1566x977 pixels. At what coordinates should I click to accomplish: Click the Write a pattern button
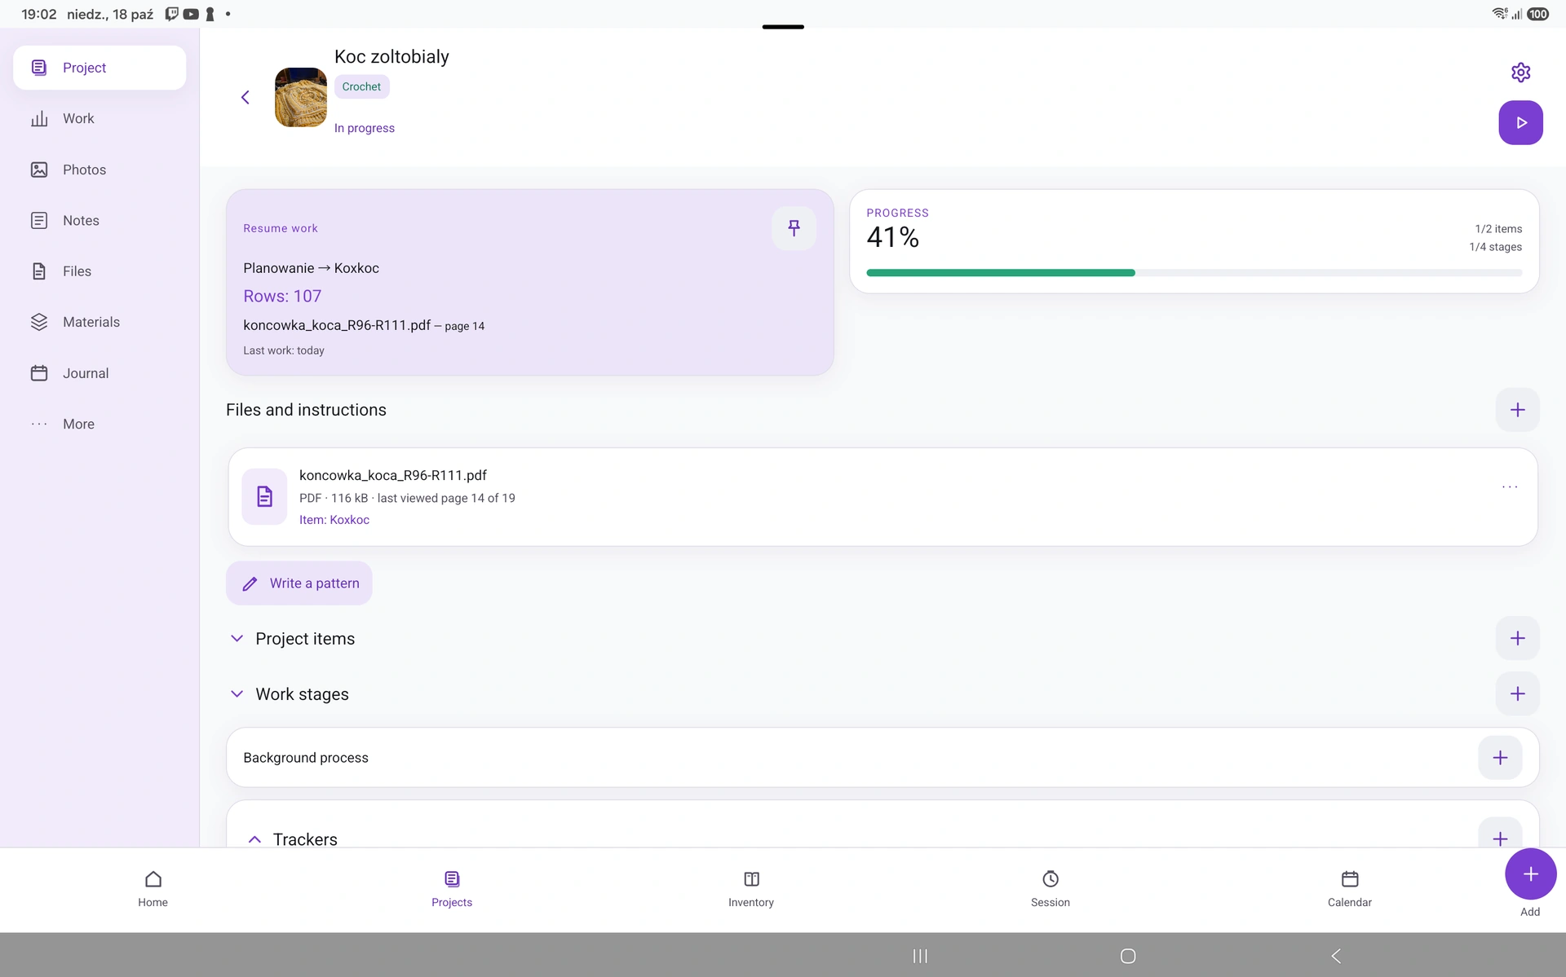(299, 583)
